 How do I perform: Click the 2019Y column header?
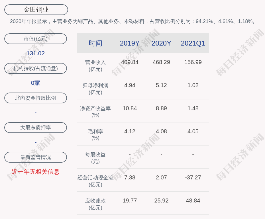pos(130,43)
